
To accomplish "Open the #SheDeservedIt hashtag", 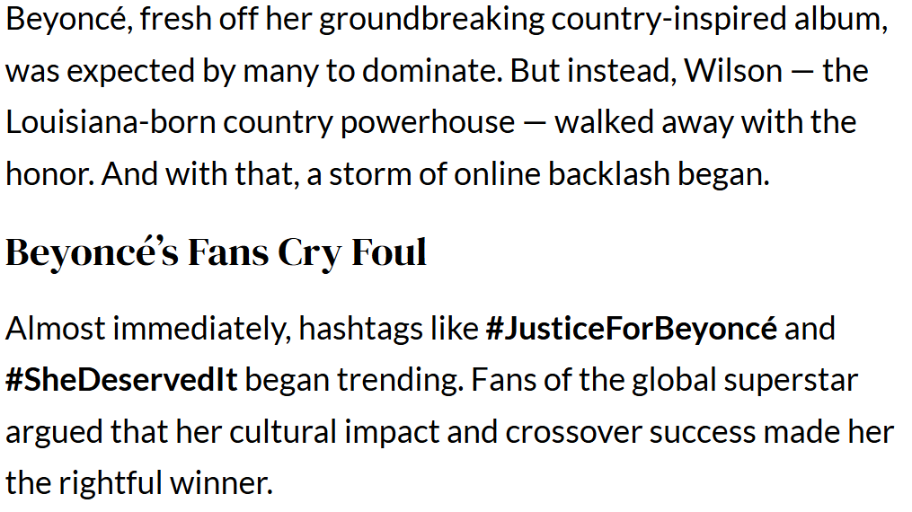I will (x=121, y=380).
